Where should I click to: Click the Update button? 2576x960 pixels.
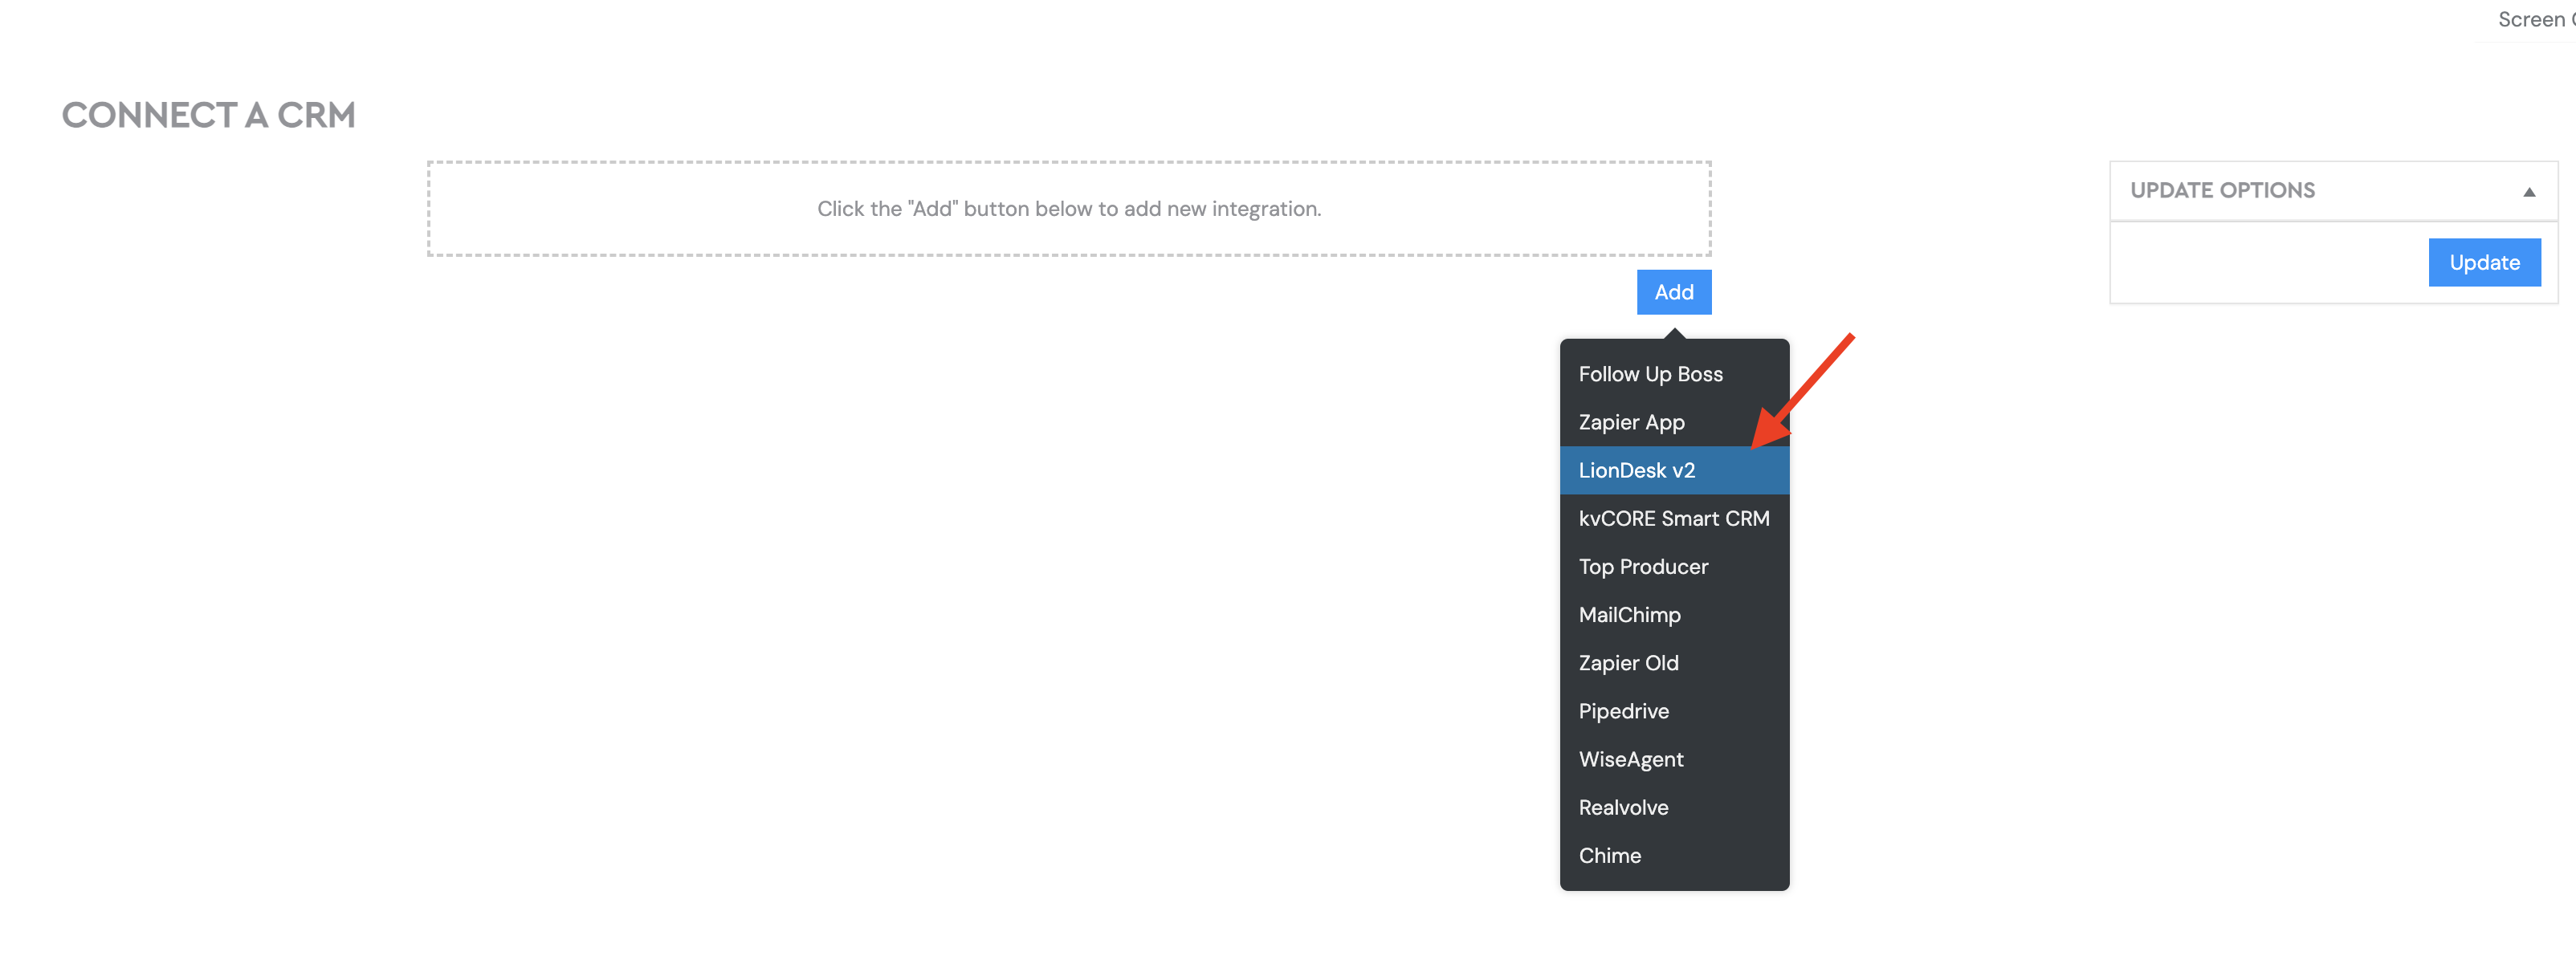point(2484,262)
